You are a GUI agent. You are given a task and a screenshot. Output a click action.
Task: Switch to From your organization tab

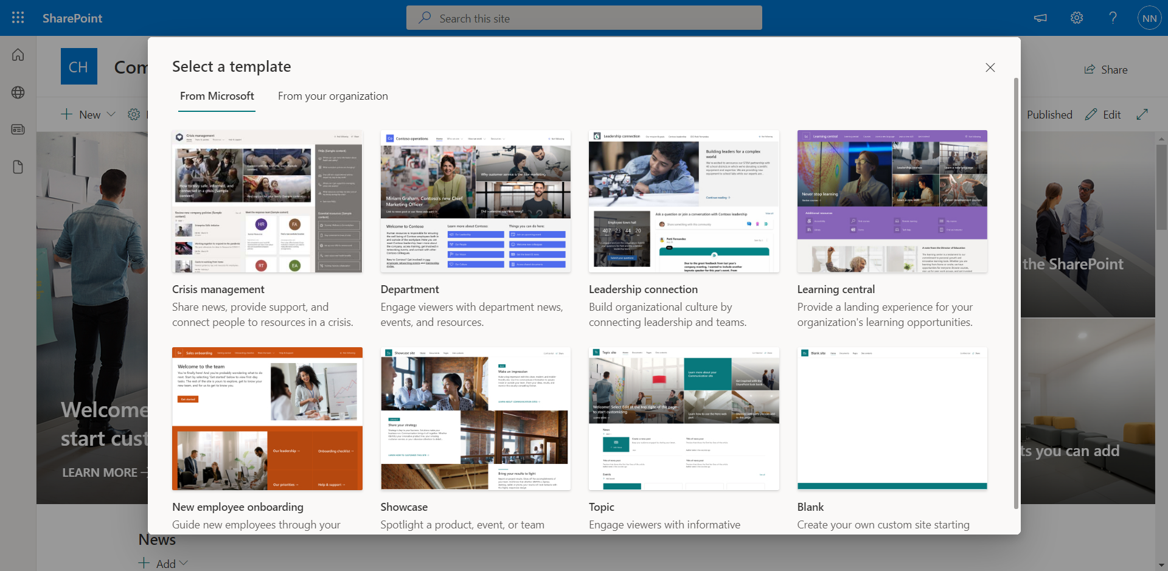(333, 96)
